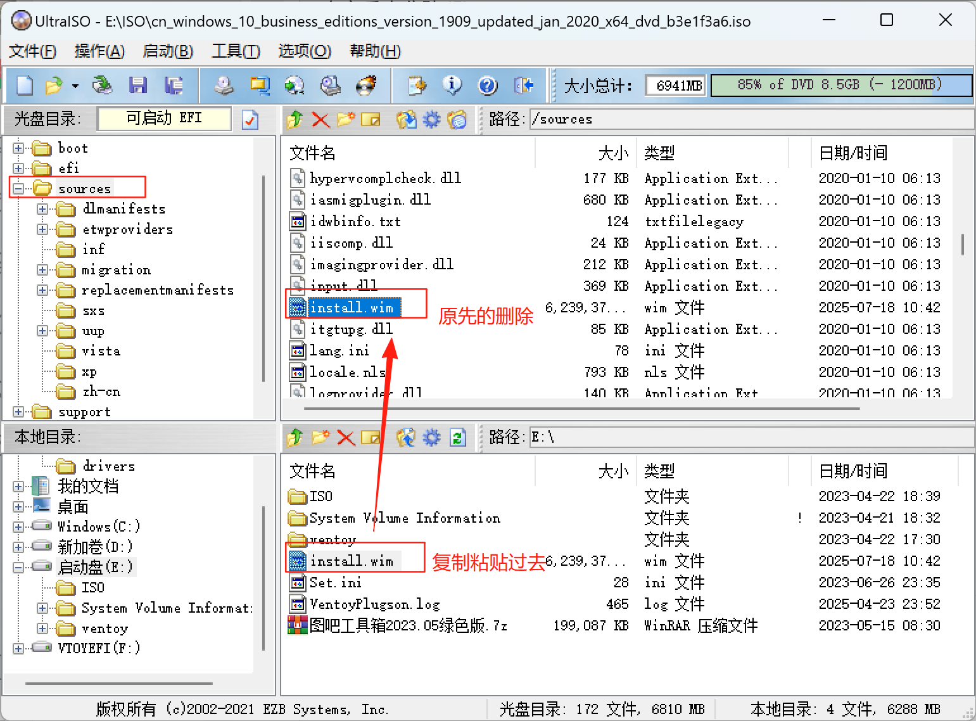Click the refresh icon in local pane toolbar
Screen dimensions: 976x721
pyautogui.click(x=458, y=437)
